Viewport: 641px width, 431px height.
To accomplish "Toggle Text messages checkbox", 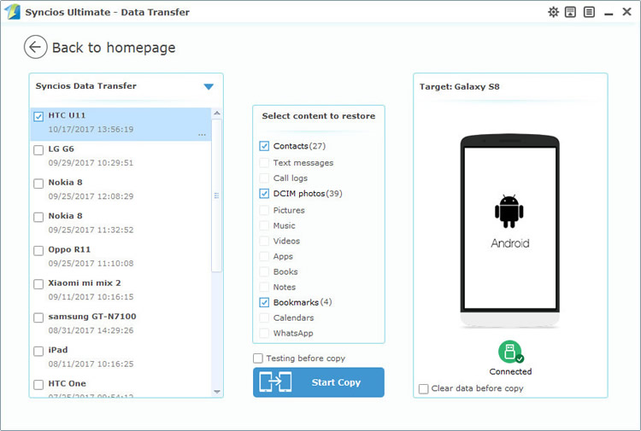I will pyautogui.click(x=264, y=163).
